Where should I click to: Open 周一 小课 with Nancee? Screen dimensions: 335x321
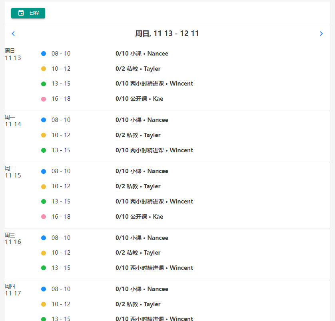click(142, 120)
